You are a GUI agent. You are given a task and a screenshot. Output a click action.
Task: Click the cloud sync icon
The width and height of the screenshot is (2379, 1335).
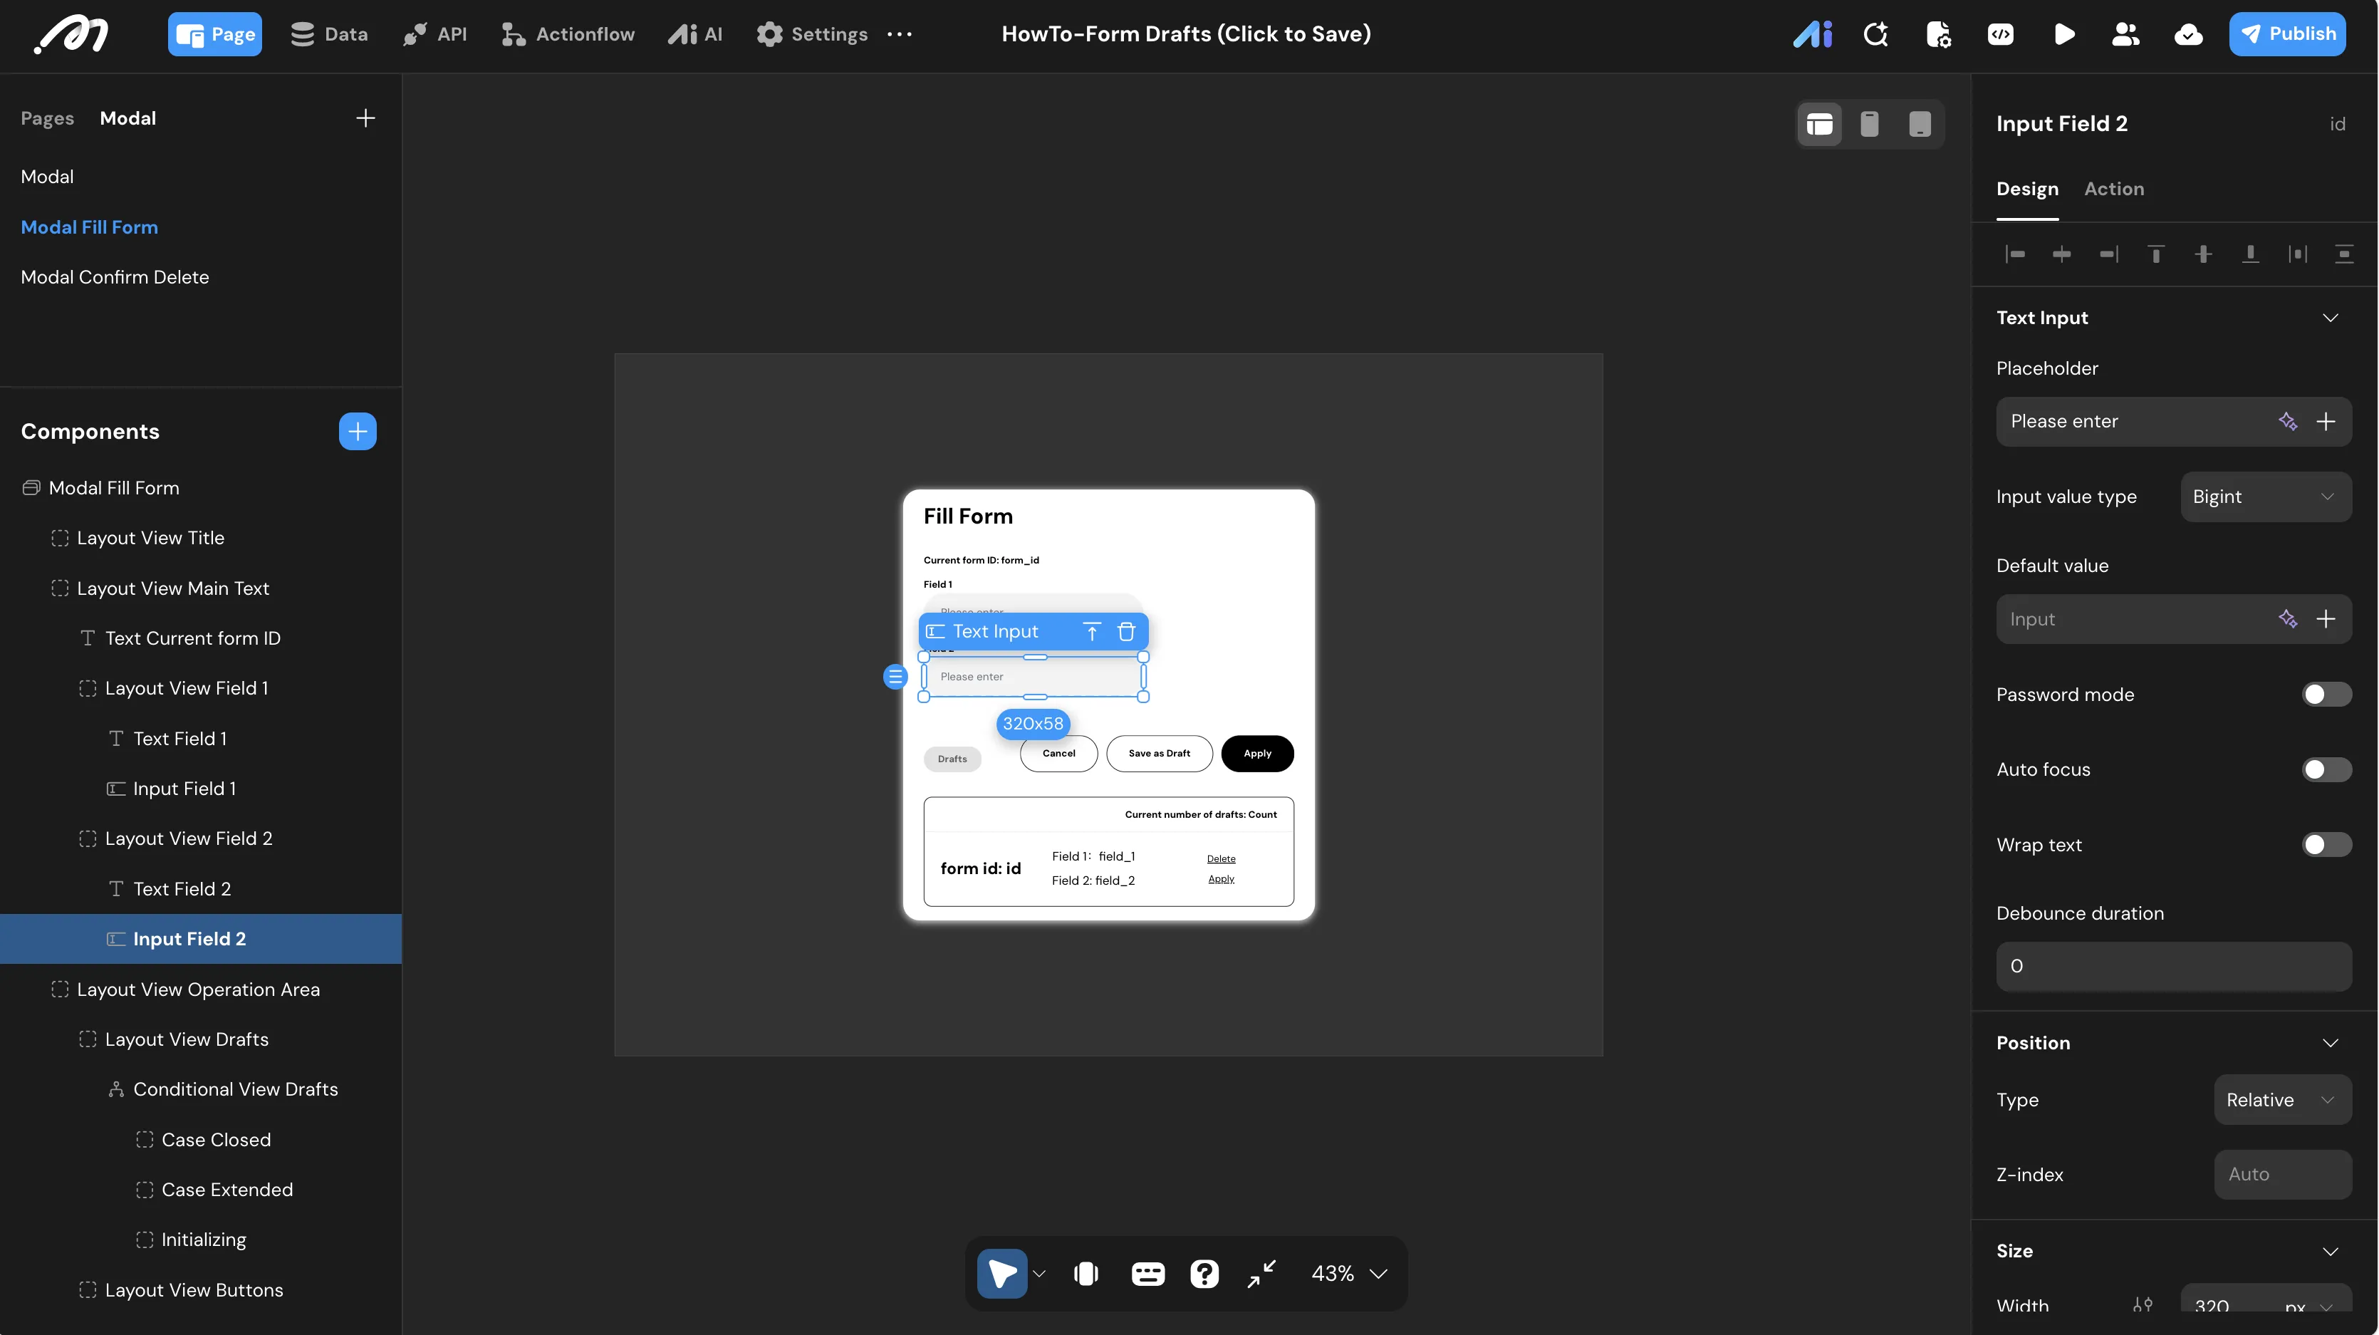pos(2188,34)
